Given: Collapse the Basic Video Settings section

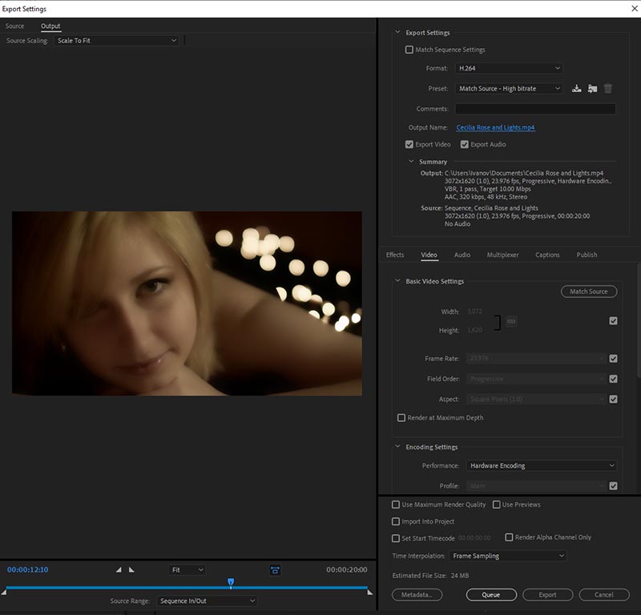Looking at the screenshot, I should (x=397, y=281).
